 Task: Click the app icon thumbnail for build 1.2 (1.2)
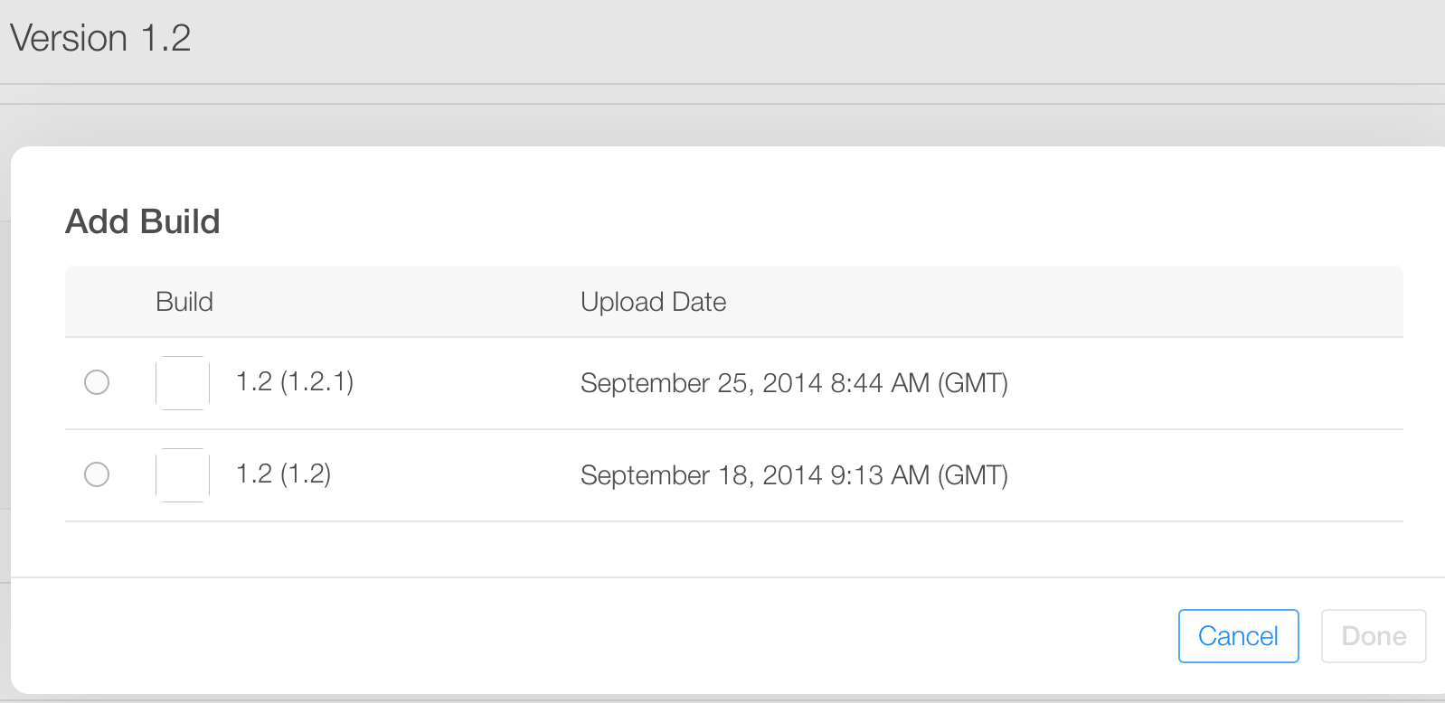pos(183,475)
